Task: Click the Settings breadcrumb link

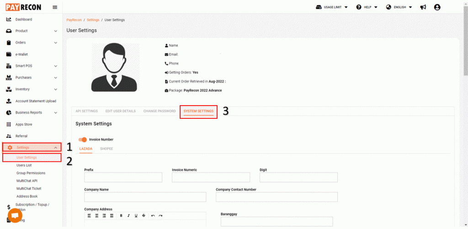Action: point(93,20)
